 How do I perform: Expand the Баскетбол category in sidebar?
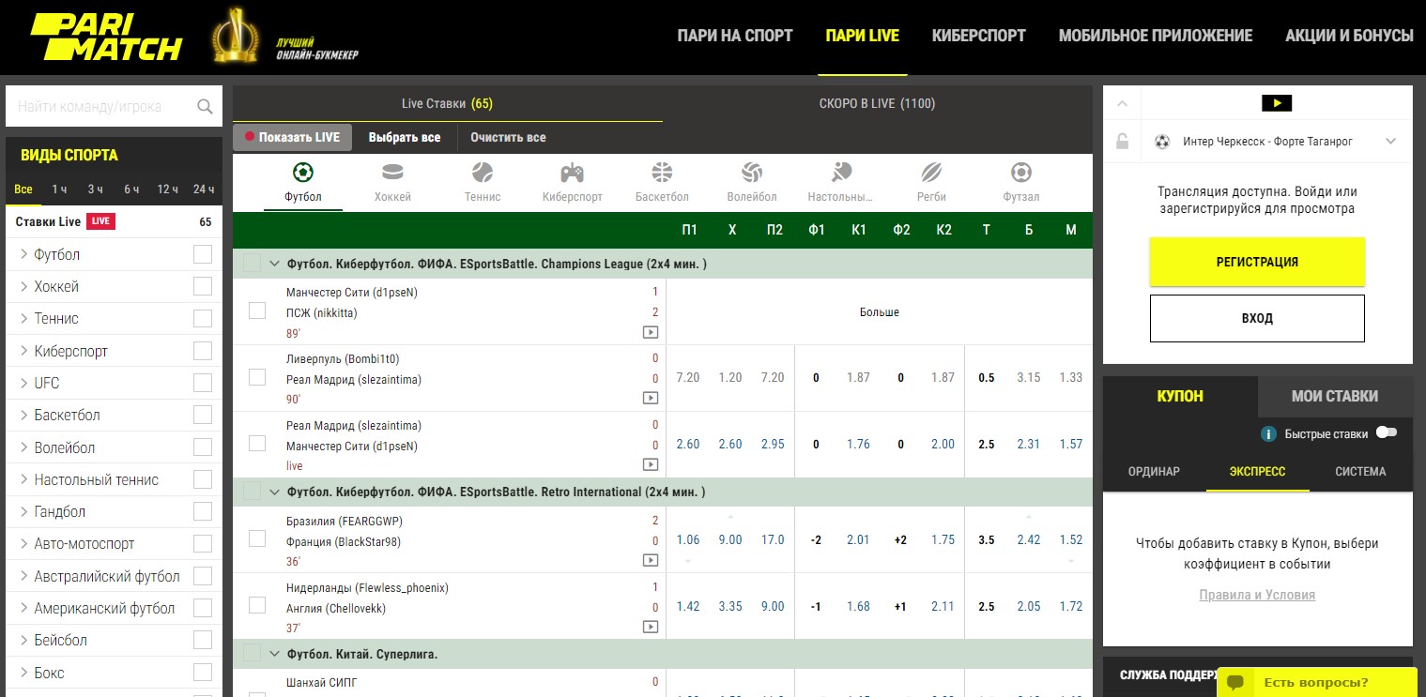point(23,415)
